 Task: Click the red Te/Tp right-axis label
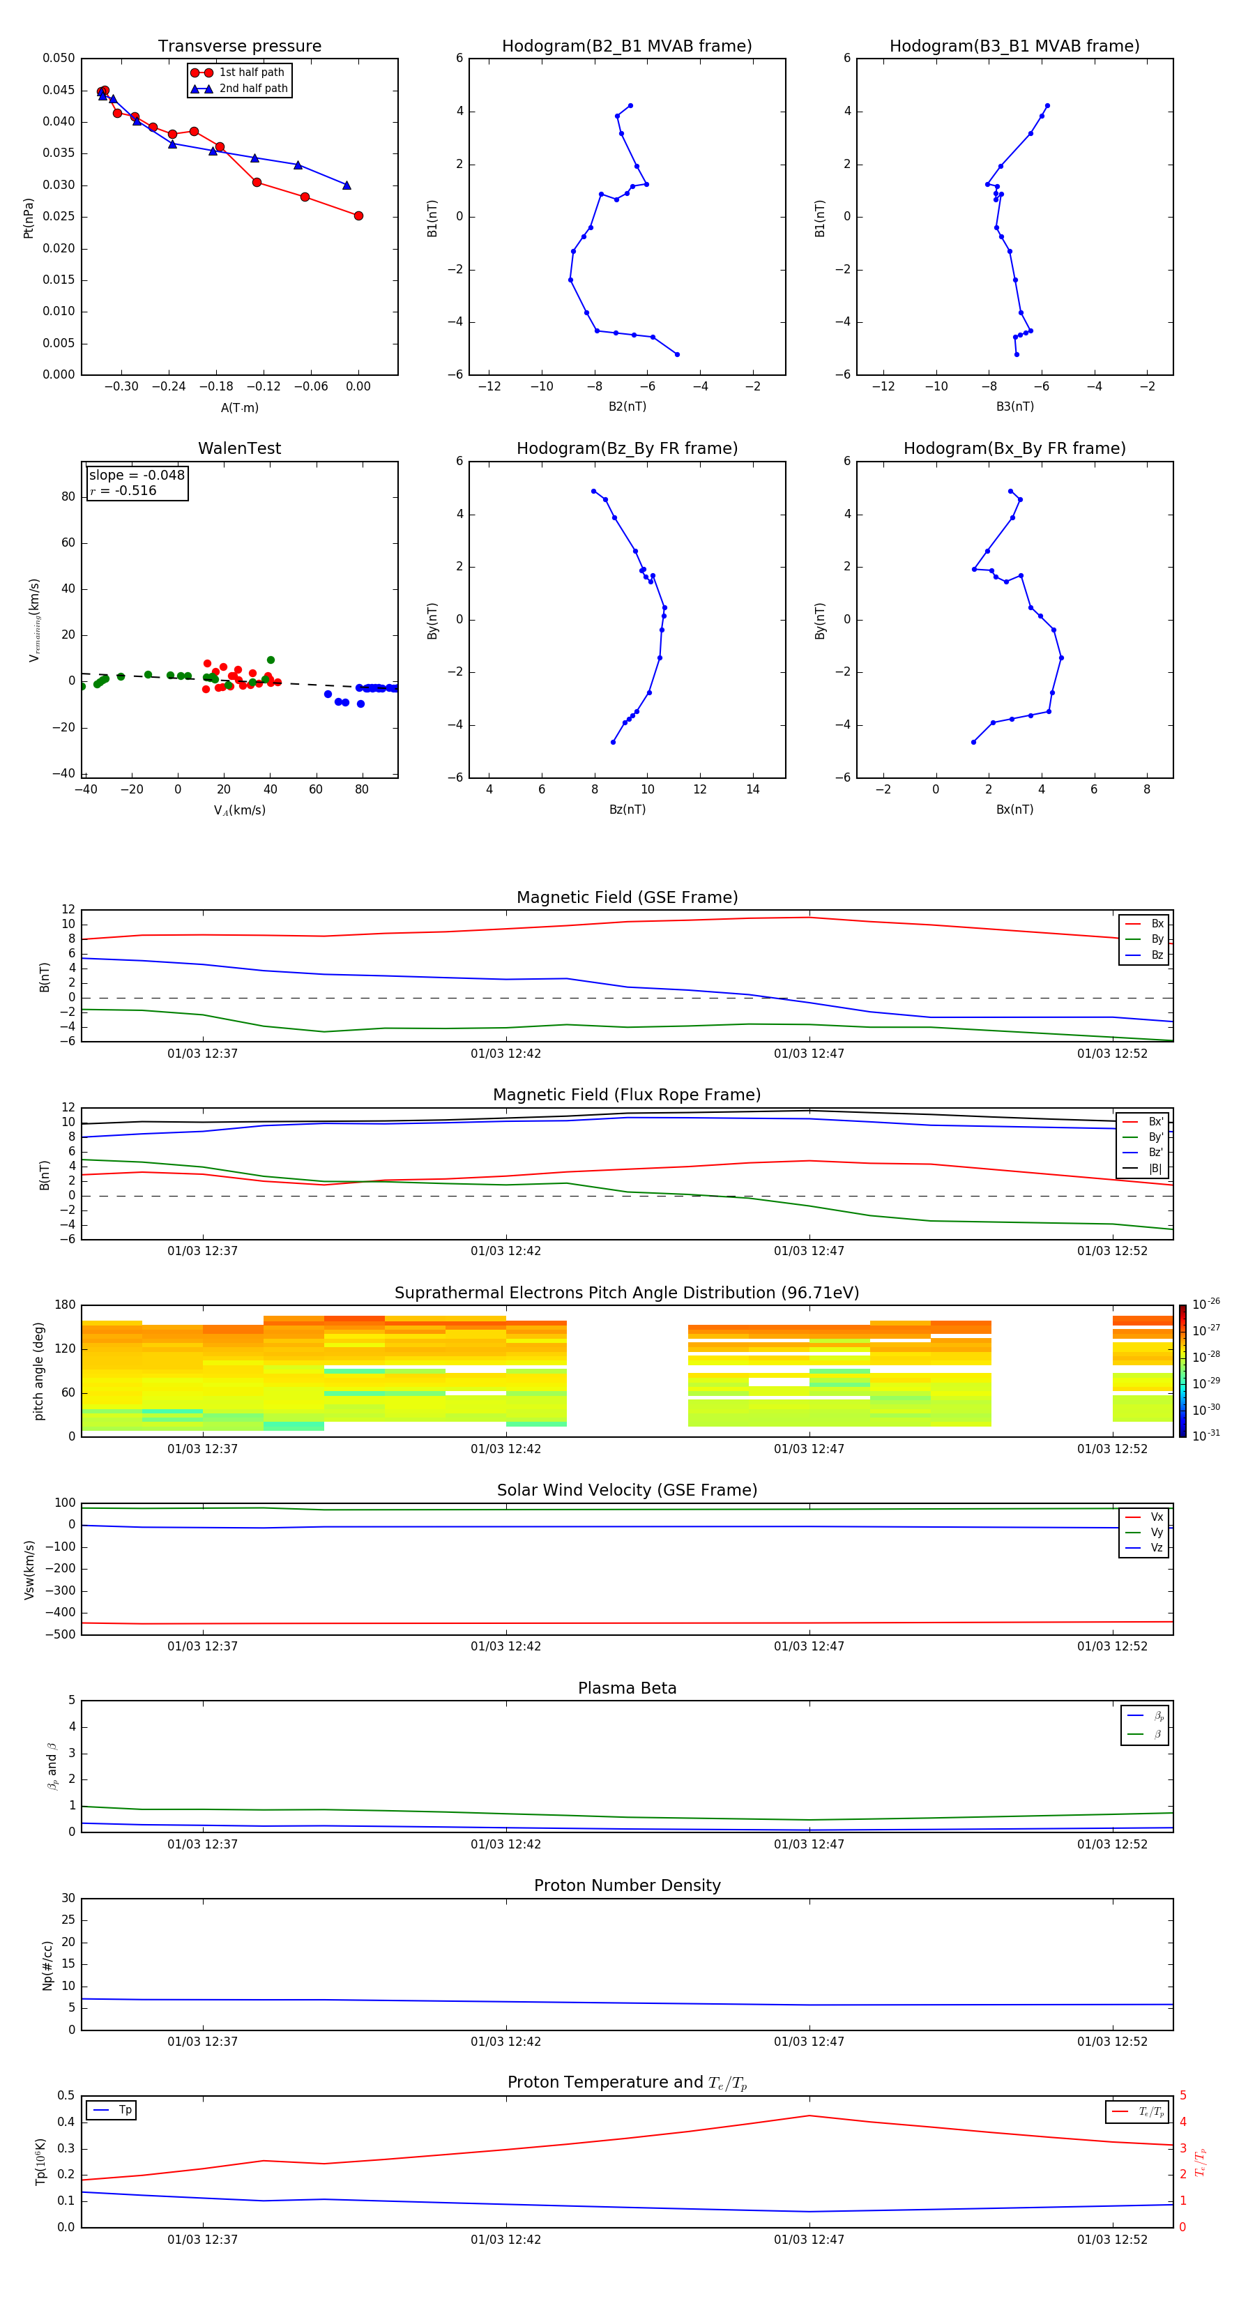(x=1200, y=2162)
